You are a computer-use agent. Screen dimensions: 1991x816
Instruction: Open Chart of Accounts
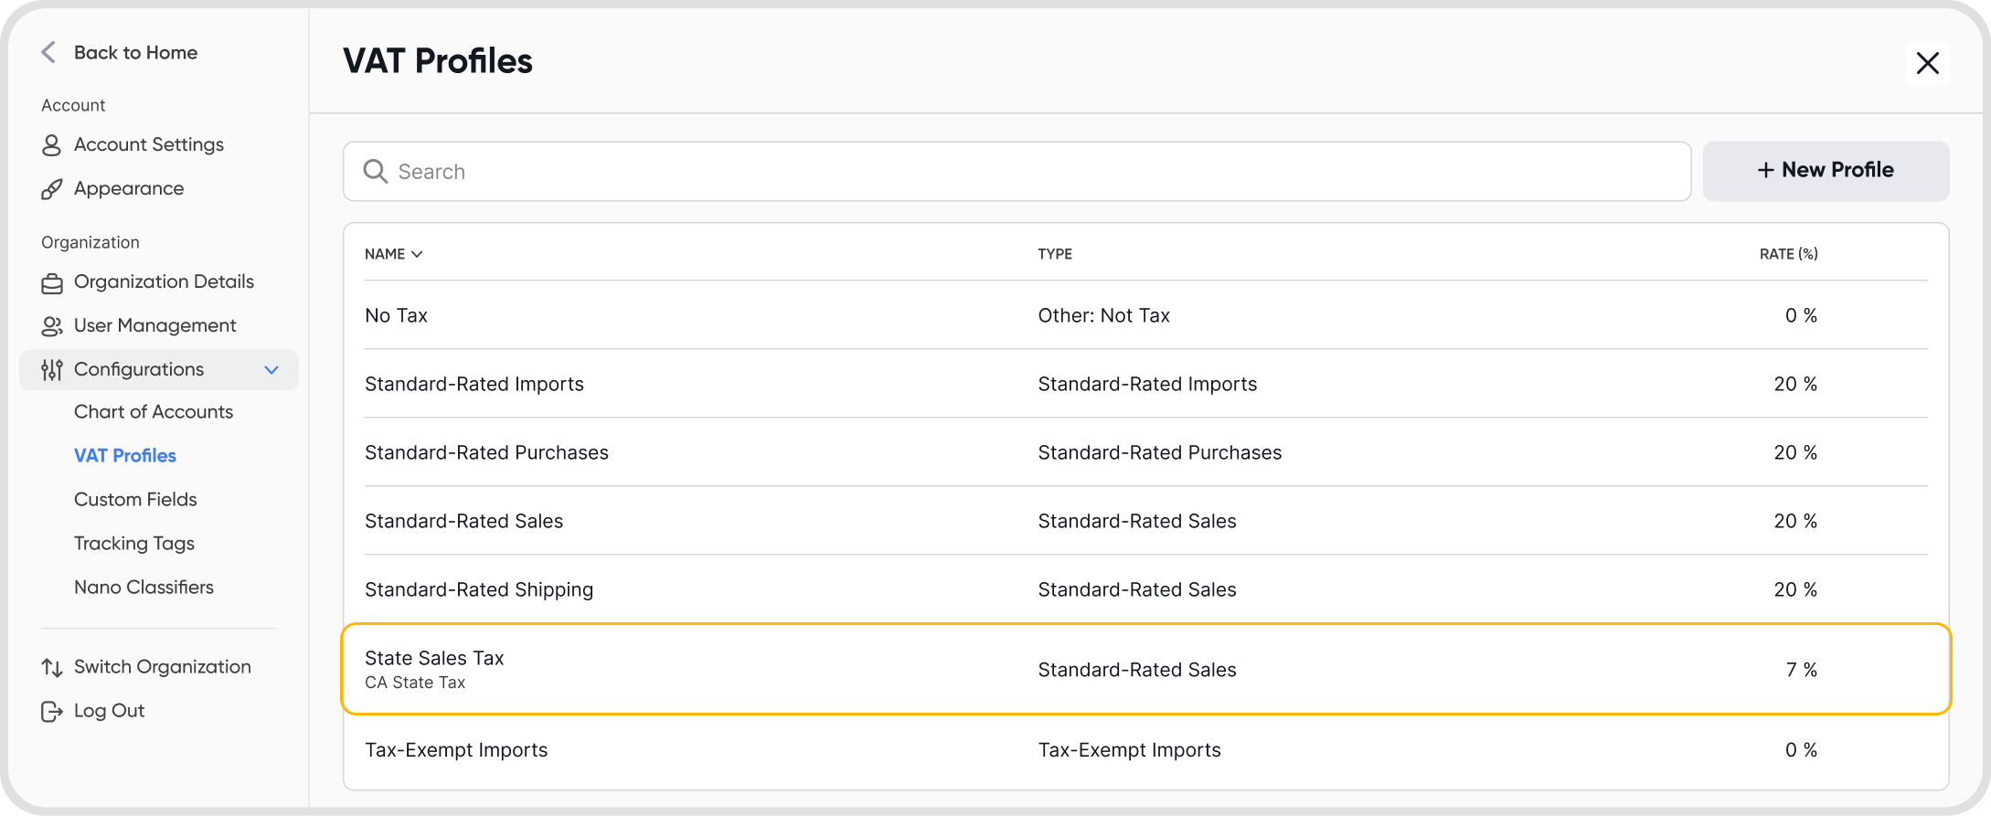[x=154, y=412]
